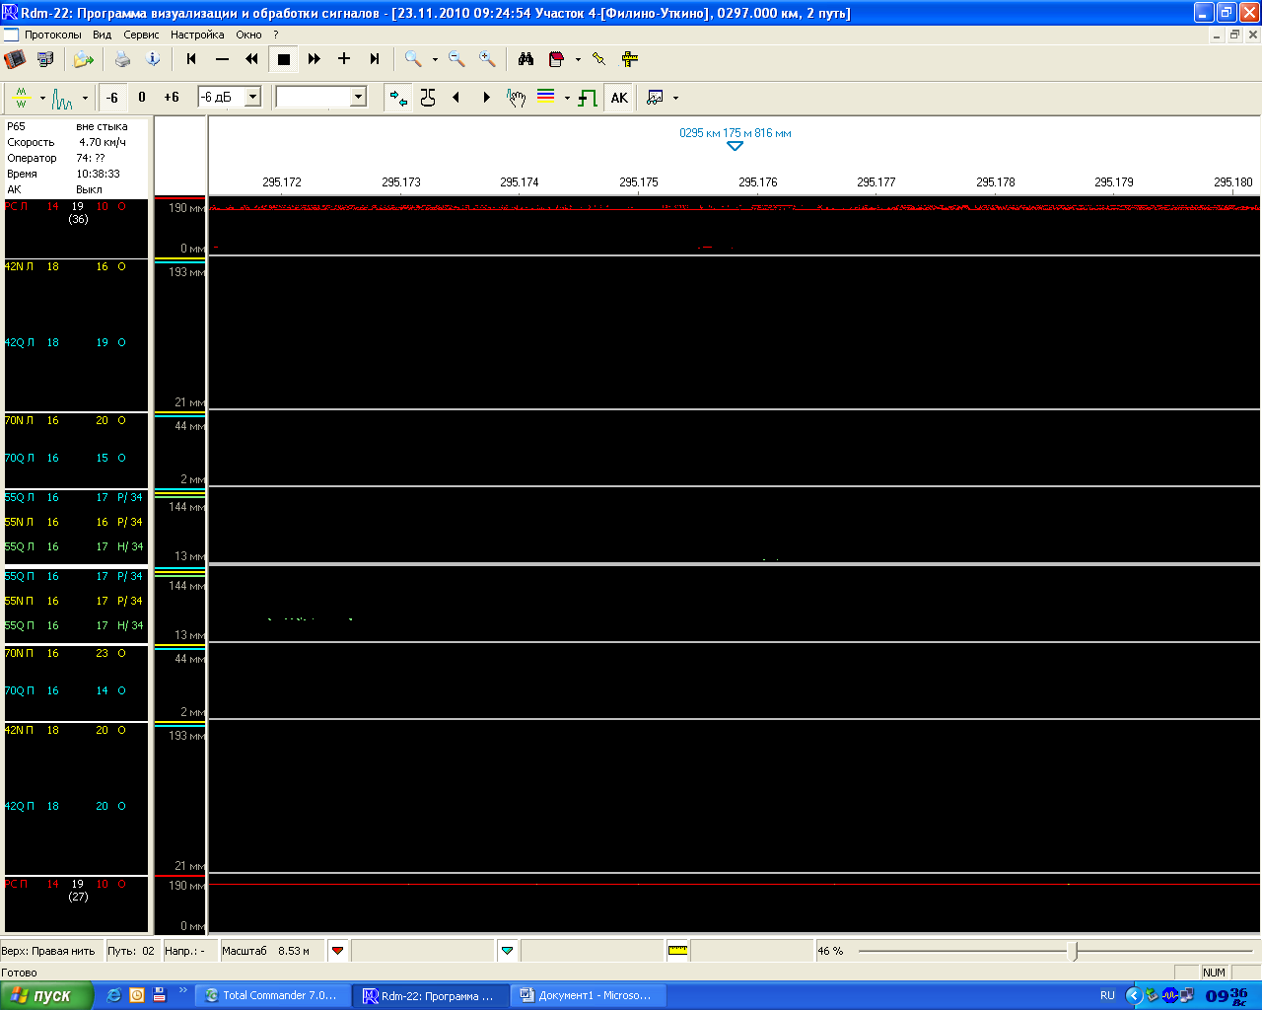Open the waveform icon dropdown arrow
Screen dimensions: 1262x1010
point(85,98)
